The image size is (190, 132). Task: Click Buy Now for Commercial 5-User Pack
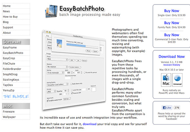click(171, 35)
